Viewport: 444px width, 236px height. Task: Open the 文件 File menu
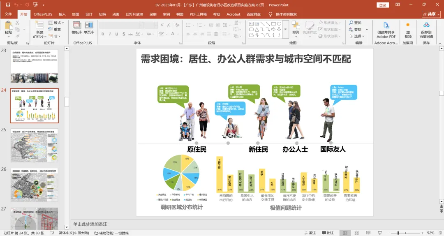(x=9, y=14)
